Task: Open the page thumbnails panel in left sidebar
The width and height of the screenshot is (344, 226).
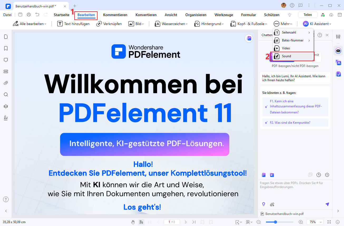Action: (6, 37)
